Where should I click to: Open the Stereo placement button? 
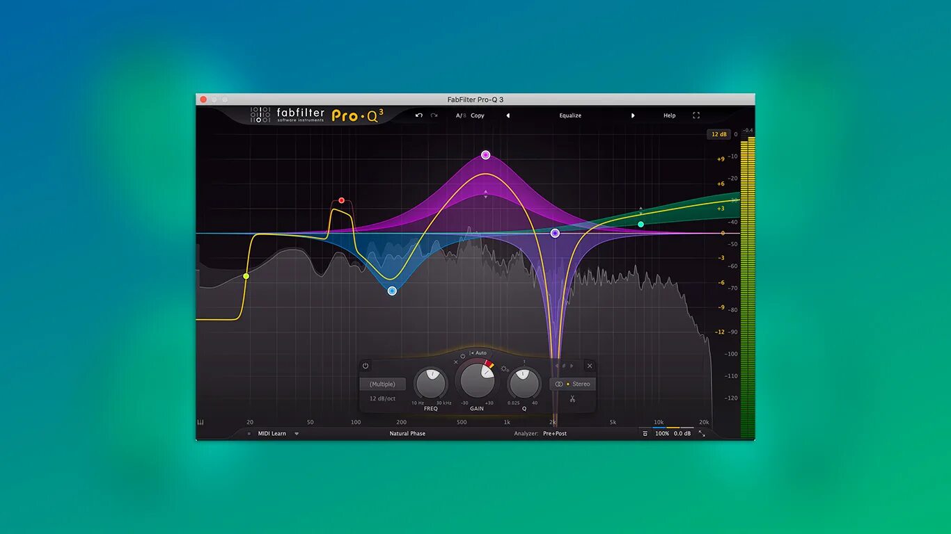[x=572, y=384]
